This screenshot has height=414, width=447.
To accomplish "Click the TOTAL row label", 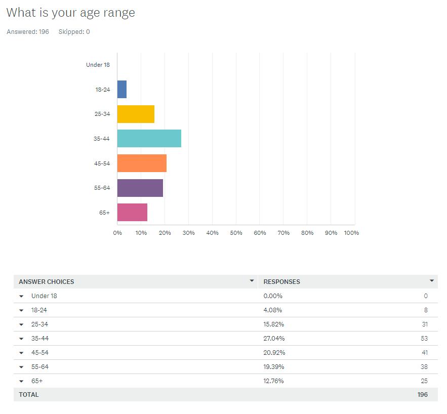I will (29, 395).
